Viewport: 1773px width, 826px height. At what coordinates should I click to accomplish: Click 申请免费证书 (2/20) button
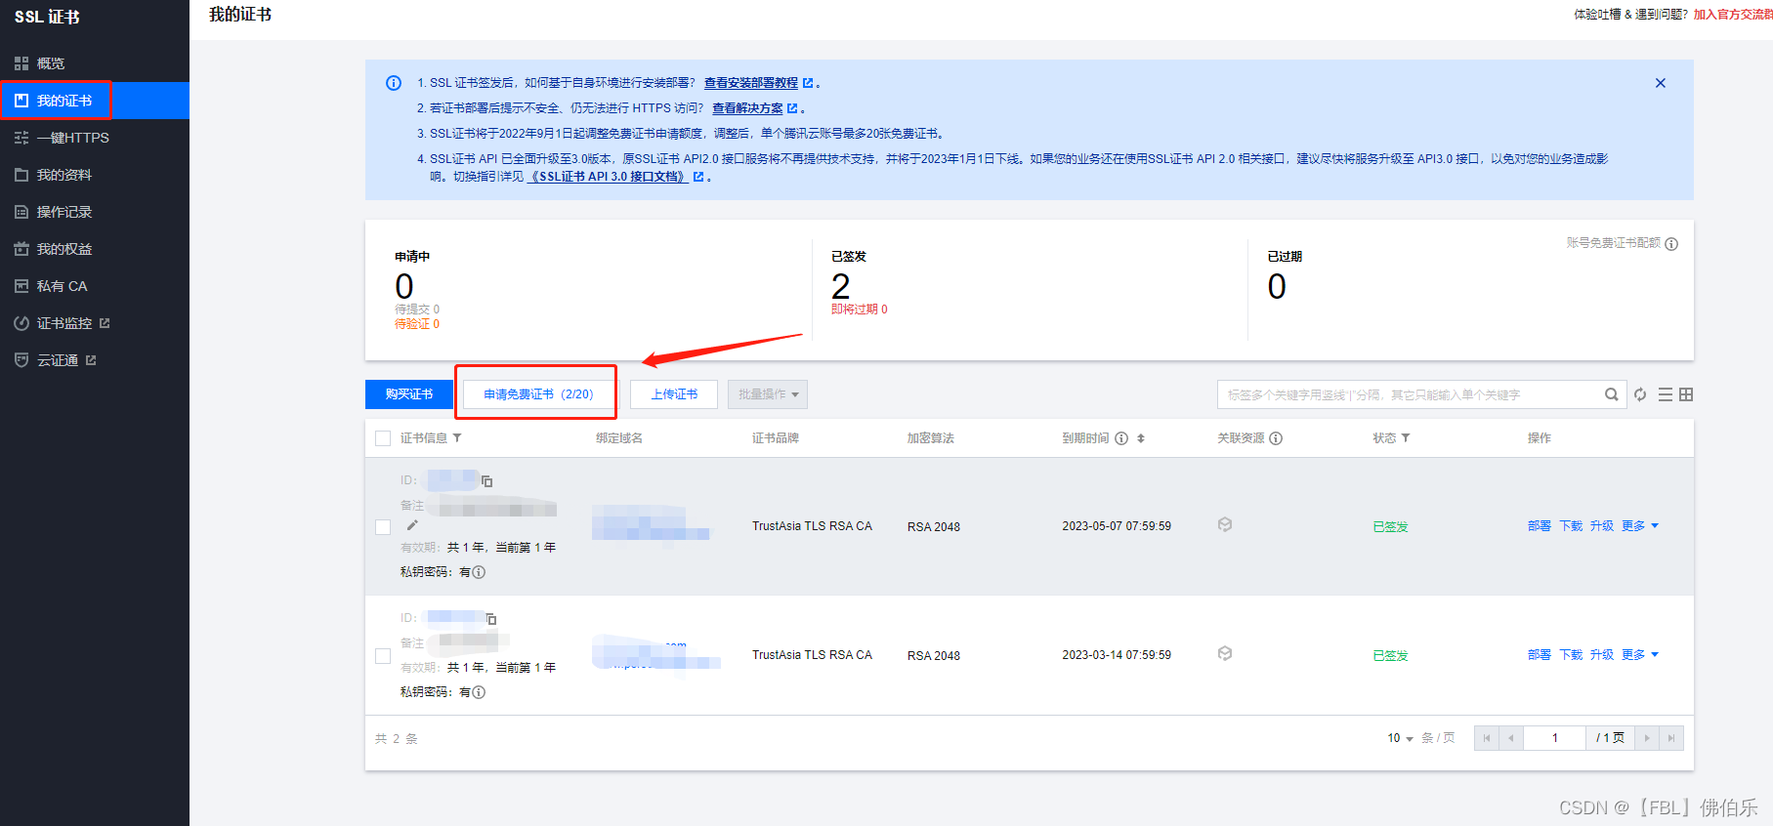(538, 394)
